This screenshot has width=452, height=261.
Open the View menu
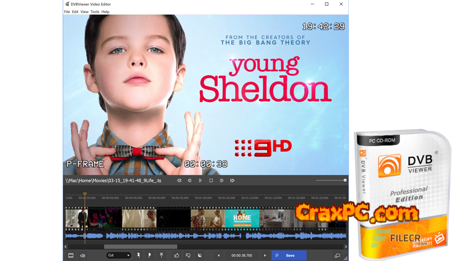tap(84, 12)
